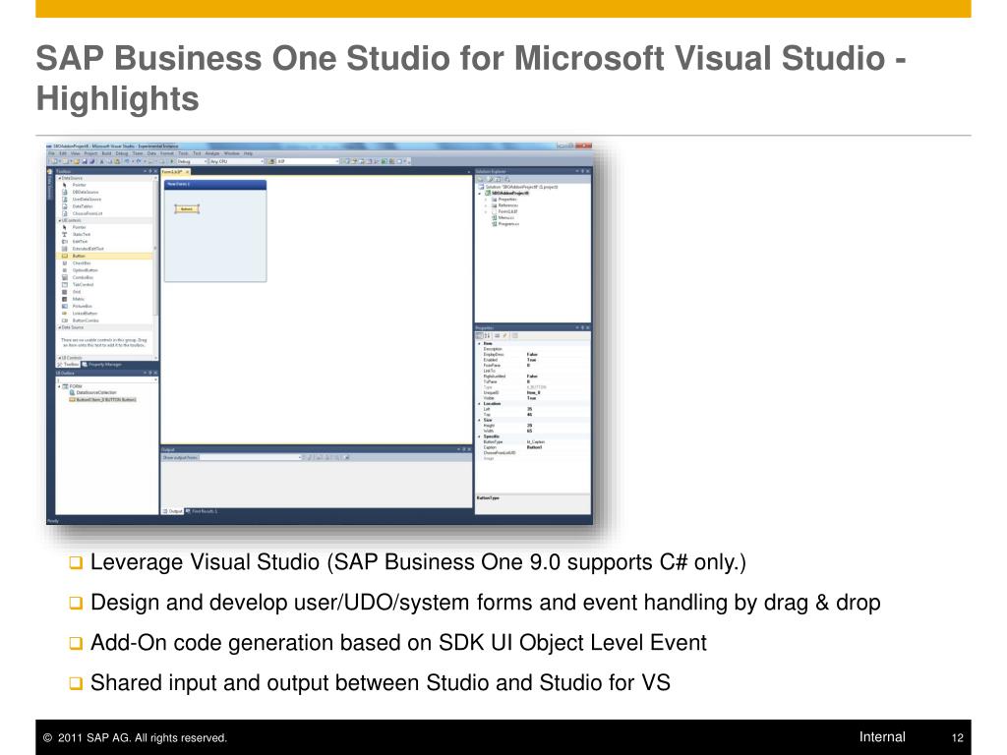The width and height of the screenshot is (1007, 755).
Task: Select DataSourceCollection in UI Outline
Action: [x=92, y=392]
